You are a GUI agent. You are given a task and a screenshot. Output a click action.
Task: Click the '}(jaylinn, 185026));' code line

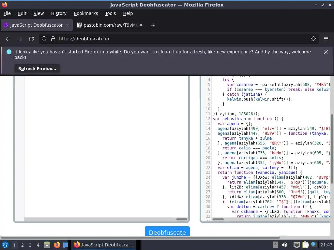[x=236, y=114]
